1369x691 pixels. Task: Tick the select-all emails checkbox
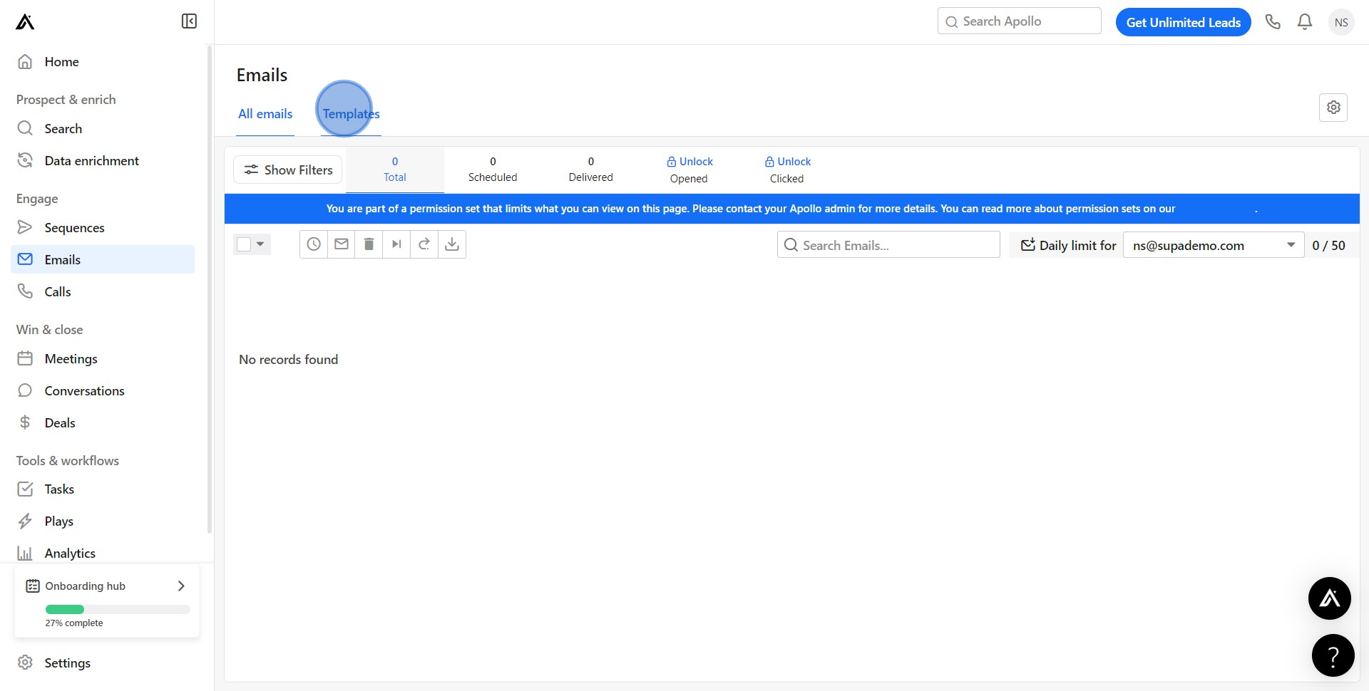tap(244, 244)
